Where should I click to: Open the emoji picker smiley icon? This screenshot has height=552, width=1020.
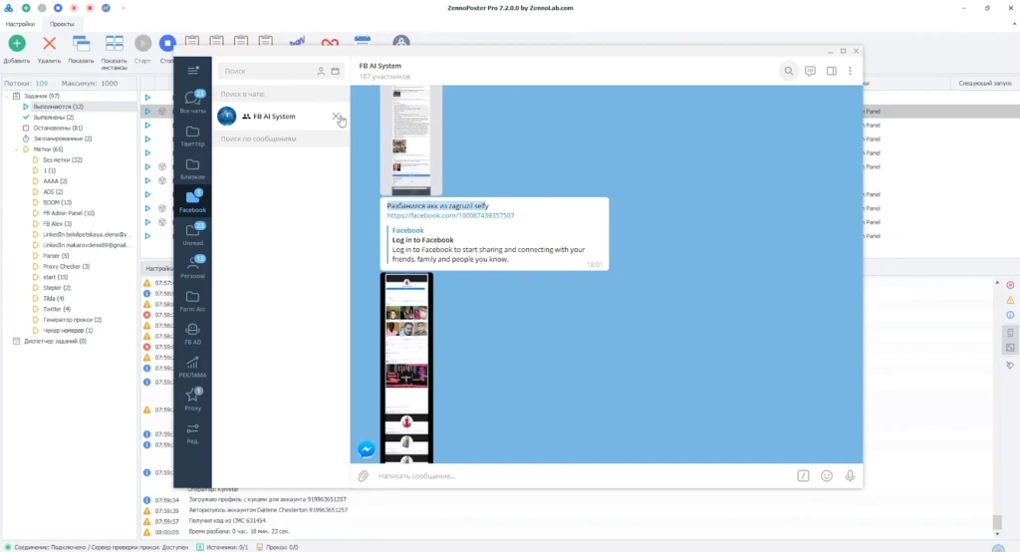tap(827, 476)
